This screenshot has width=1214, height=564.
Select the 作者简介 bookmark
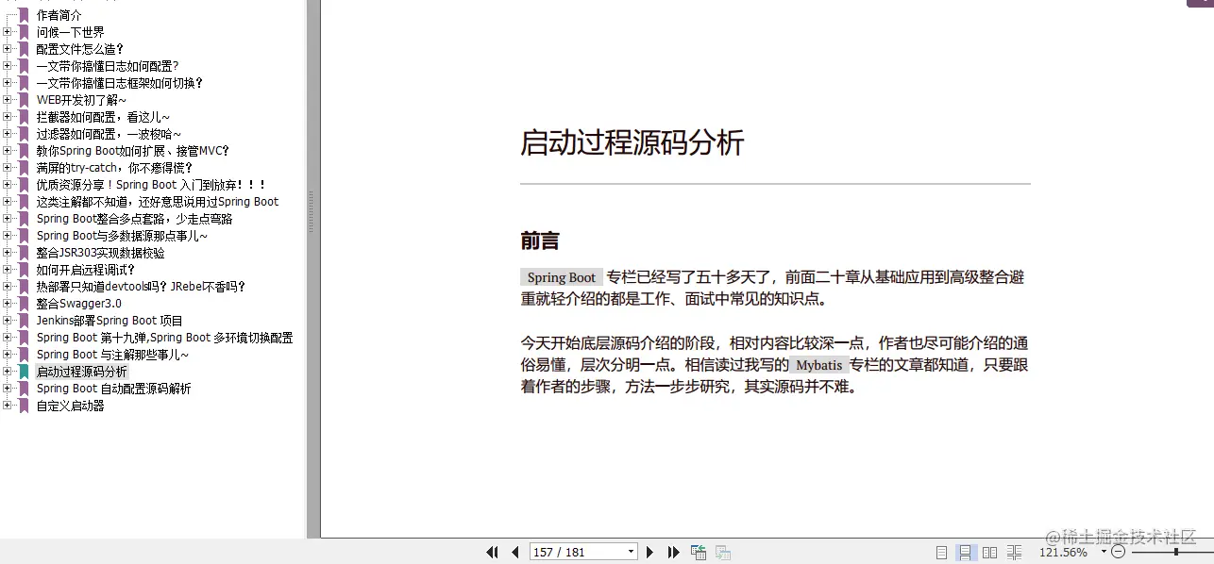[x=59, y=14]
